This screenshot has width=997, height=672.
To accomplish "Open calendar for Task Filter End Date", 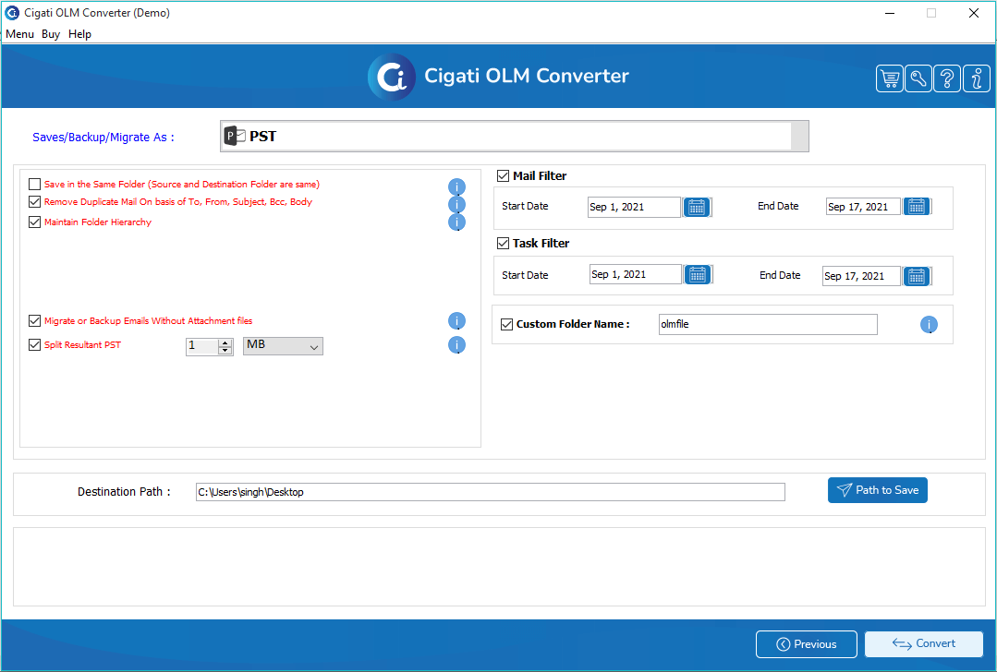I will pos(917,276).
